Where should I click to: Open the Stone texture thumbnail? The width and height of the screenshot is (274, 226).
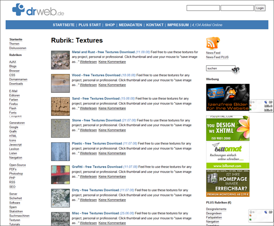tap(60, 129)
